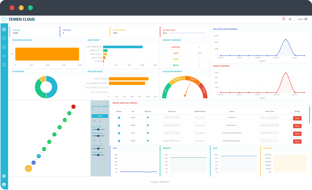Click the peak point of Collected Logs chart
The width and height of the screenshot is (312, 190).
point(286,39)
